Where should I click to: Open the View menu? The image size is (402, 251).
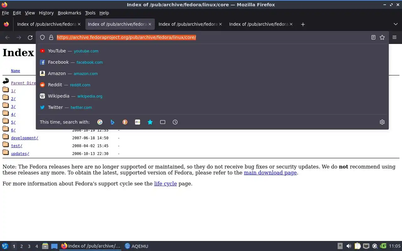[30, 13]
